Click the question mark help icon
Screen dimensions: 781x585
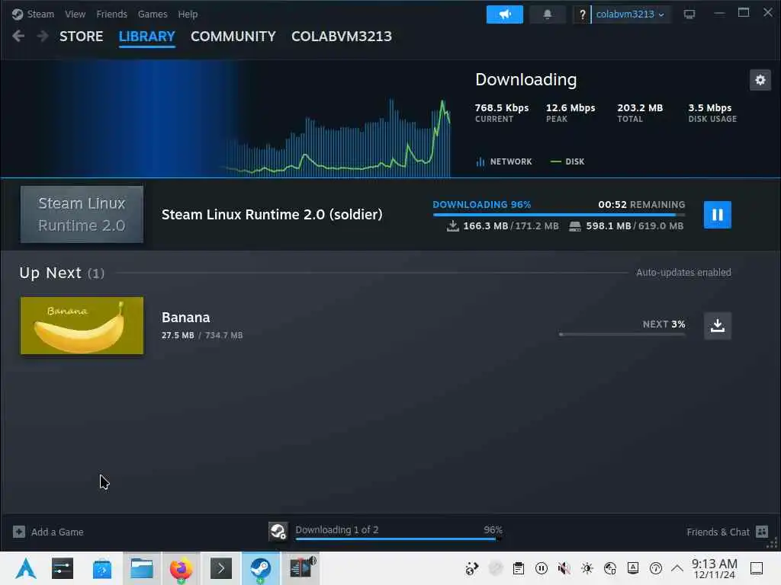582,14
